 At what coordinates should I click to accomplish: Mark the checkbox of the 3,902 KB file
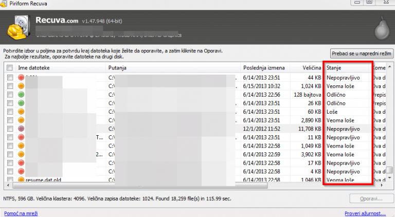coord(10,155)
